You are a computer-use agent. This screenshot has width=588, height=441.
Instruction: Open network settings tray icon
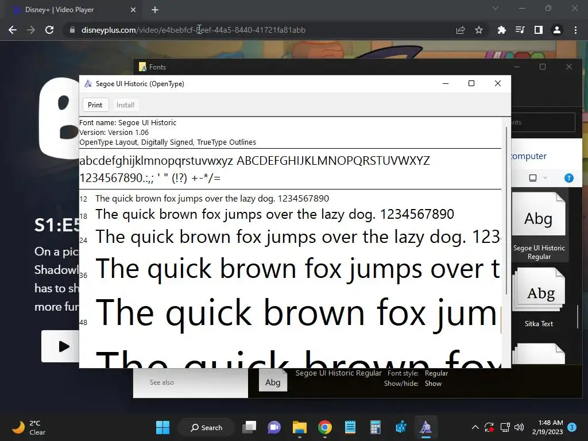pos(505,427)
